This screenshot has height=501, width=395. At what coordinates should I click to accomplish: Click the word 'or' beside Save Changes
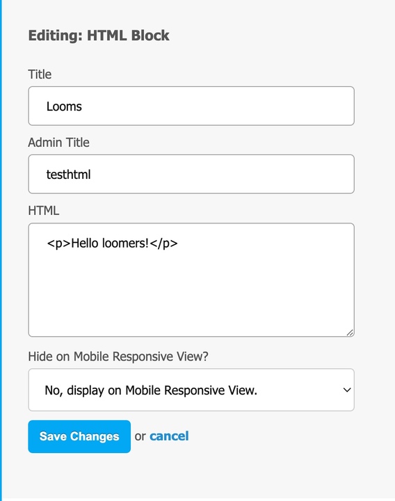140,436
